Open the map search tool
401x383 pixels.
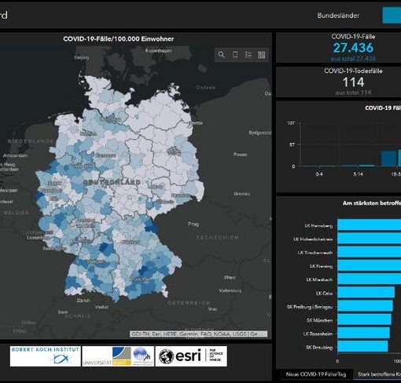click(x=222, y=55)
